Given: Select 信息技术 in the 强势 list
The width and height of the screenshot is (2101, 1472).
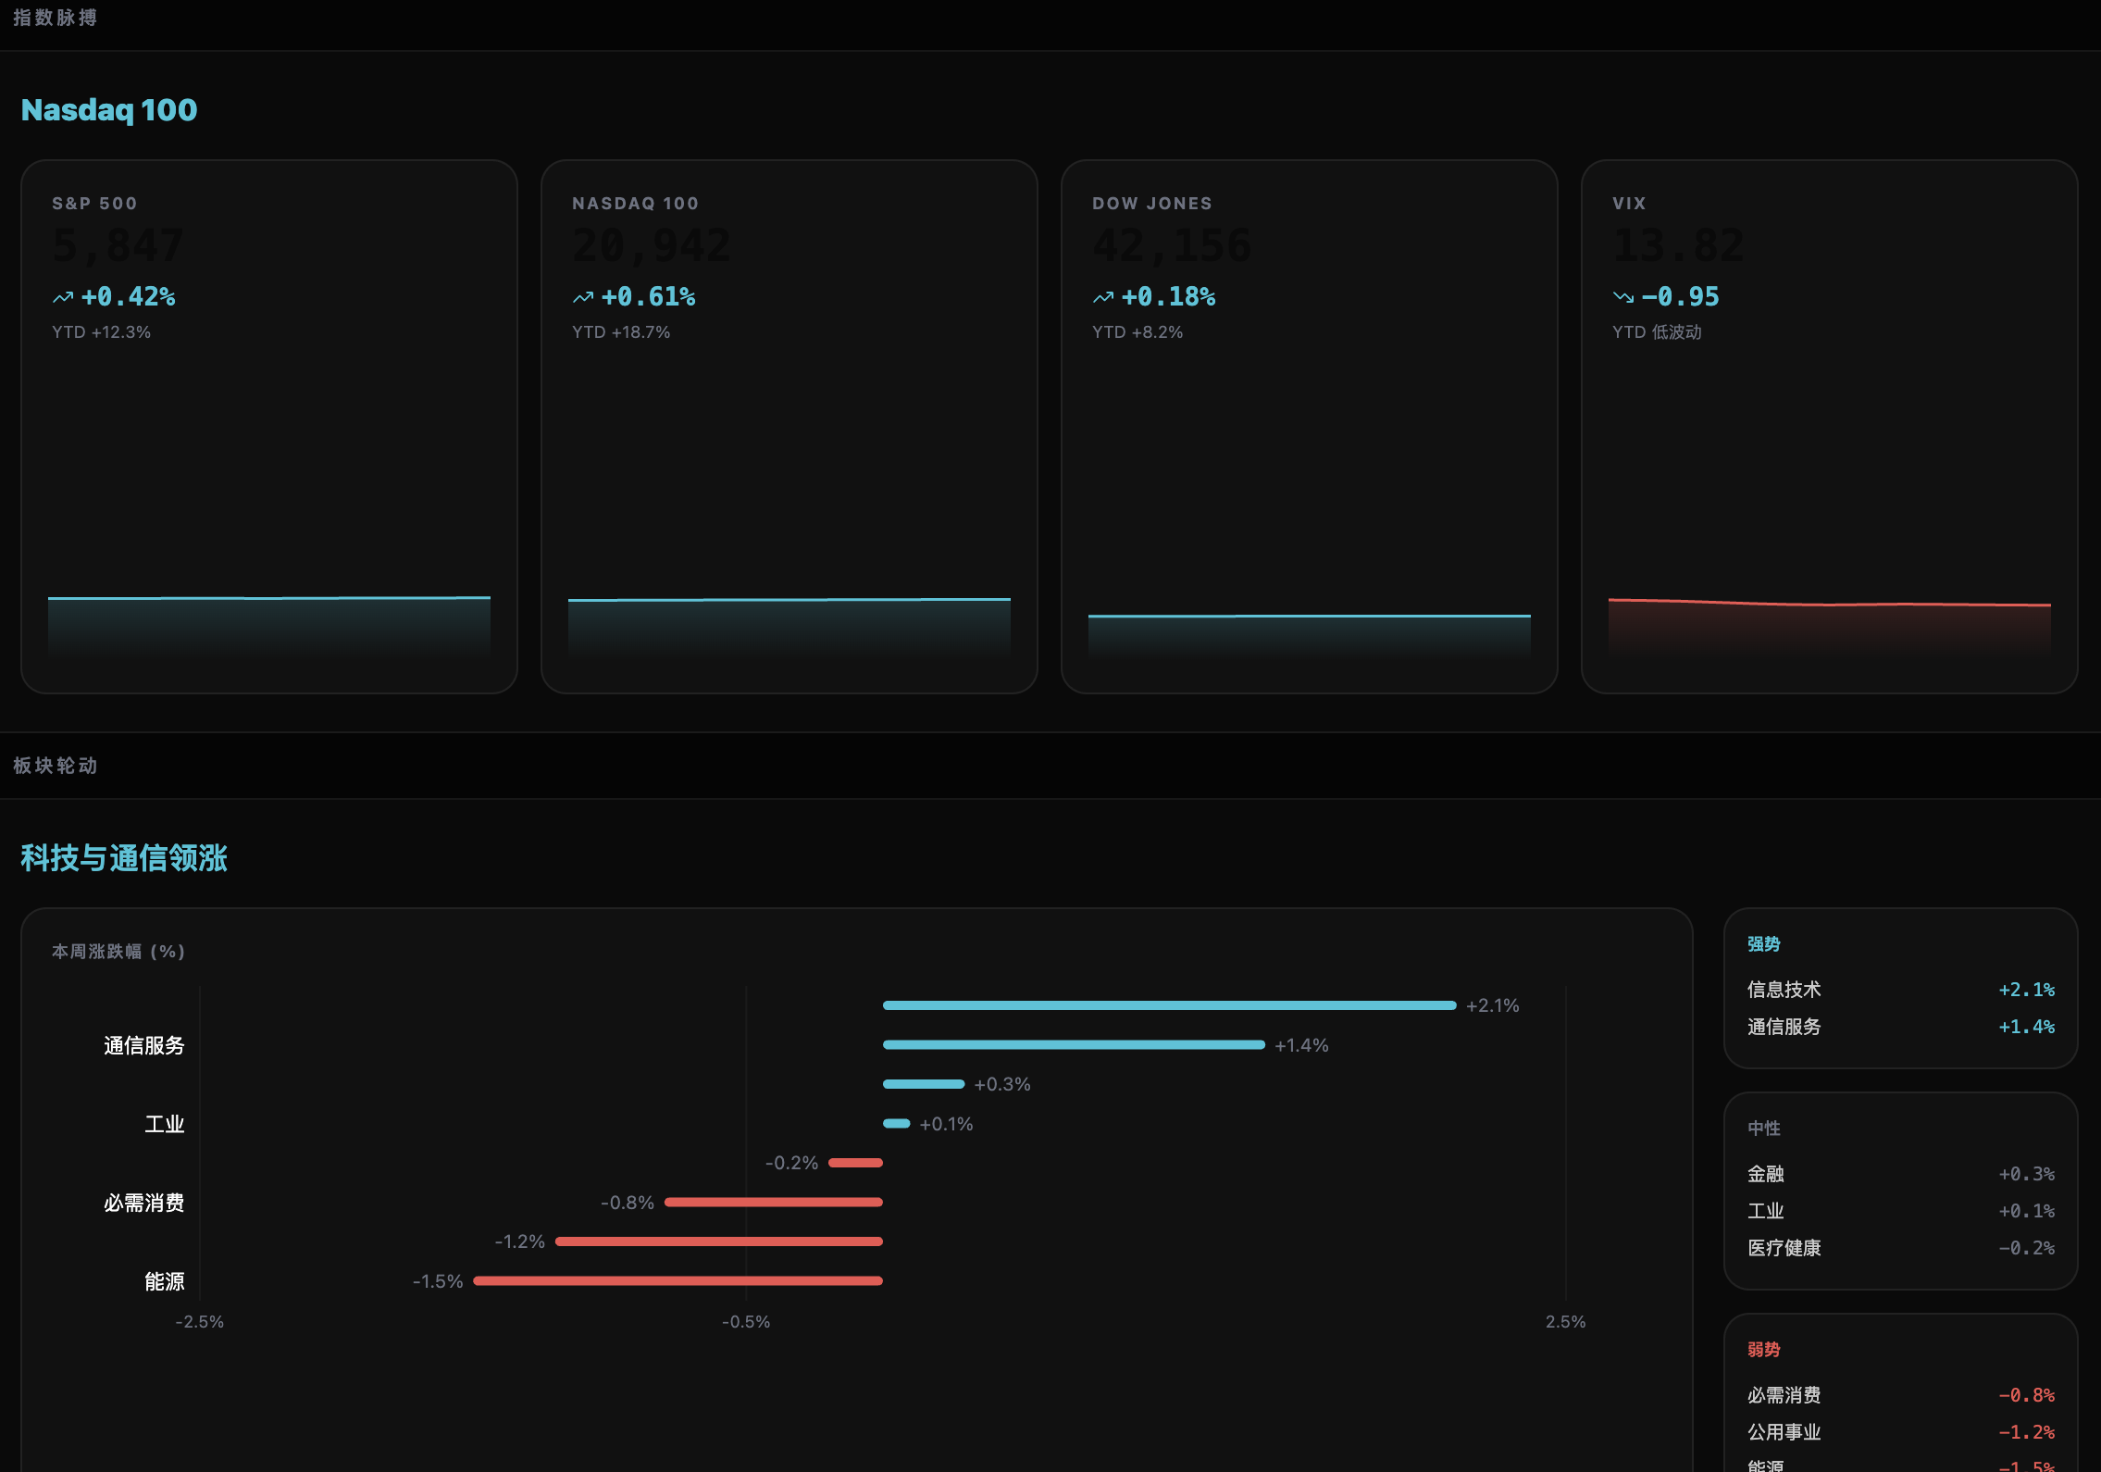Looking at the screenshot, I should point(1784,990).
